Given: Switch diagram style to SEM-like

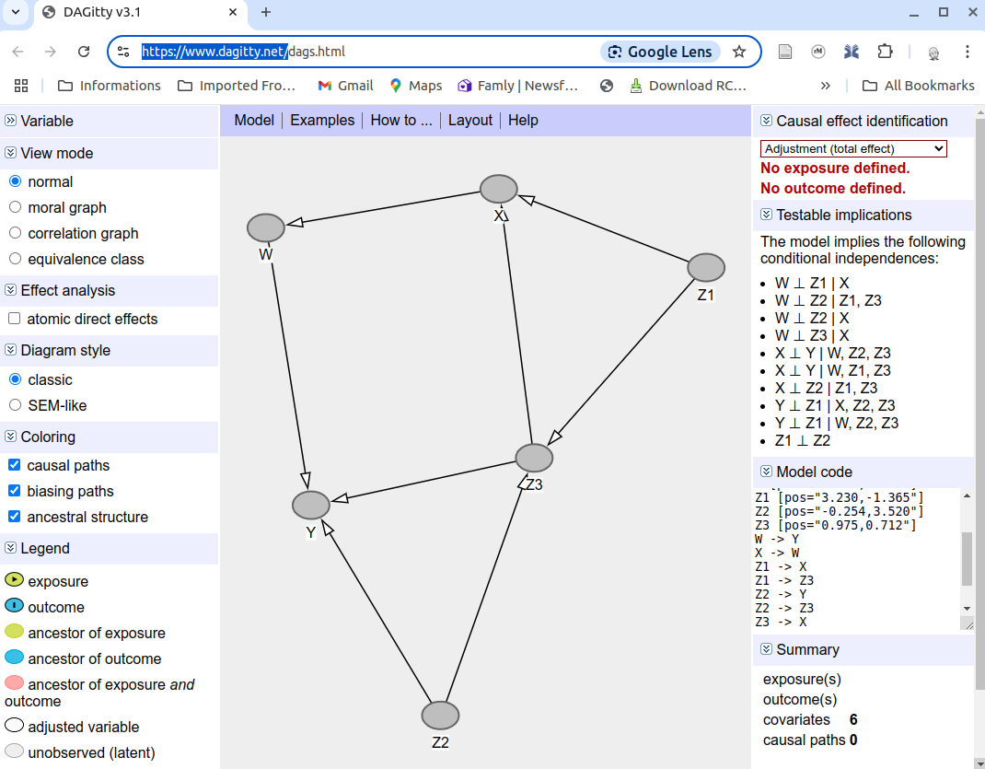Looking at the screenshot, I should pos(15,405).
